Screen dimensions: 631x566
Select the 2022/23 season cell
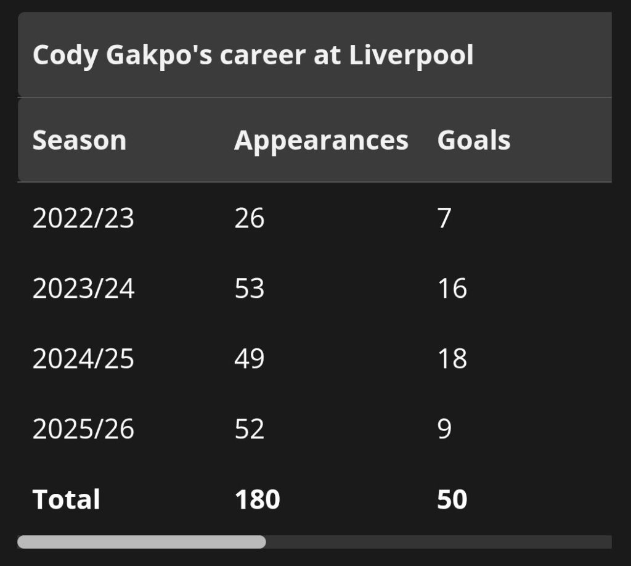click(x=83, y=218)
